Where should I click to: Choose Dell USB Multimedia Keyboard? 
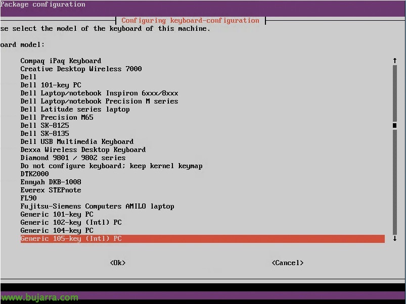77,141
